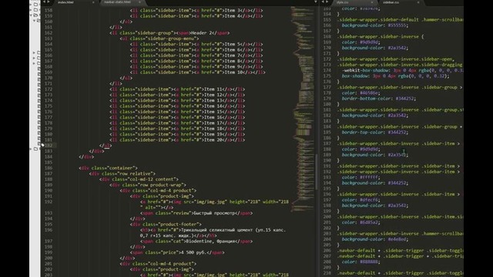Click the #e4e8ed background-color value on line 204
Viewport: 493px width, 277px height.
[x=397, y=239]
